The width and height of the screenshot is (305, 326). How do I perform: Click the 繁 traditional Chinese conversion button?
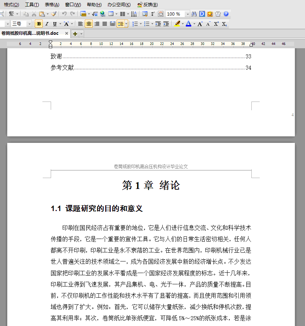point(12,14)
